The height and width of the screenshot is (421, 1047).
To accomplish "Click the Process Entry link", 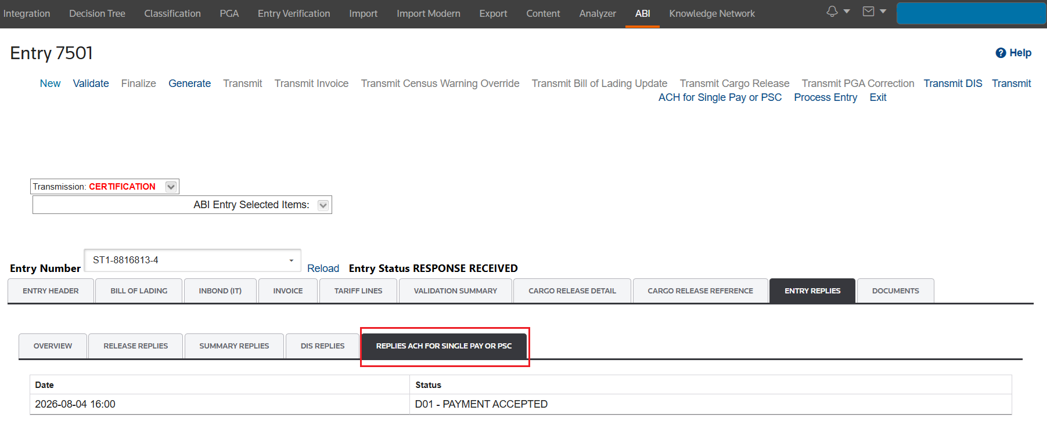I will 825,97.
